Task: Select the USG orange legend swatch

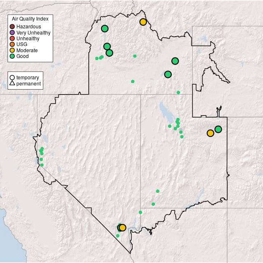Action: [x=12, y=44]
